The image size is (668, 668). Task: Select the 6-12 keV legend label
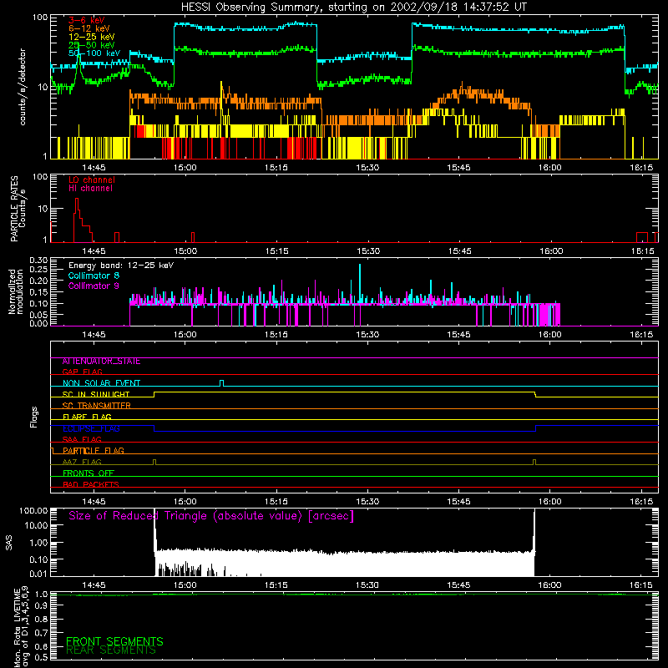pos(89,28)
